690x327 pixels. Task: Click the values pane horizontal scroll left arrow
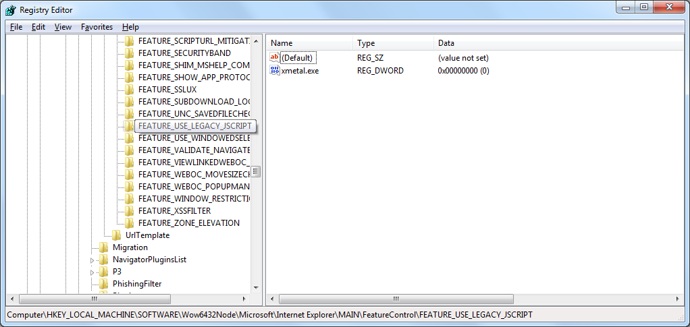[272, 299]
